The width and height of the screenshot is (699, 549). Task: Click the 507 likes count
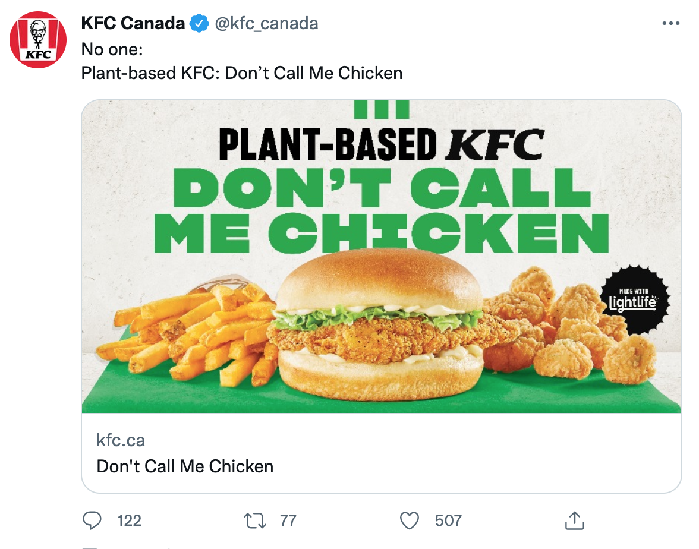point(448,521)
